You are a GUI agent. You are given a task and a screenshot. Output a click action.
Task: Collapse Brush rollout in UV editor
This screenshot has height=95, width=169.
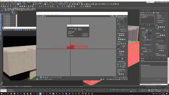tap(119, 24)
